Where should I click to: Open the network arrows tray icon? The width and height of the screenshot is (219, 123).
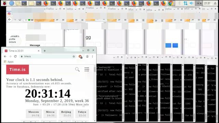(185, 3)
